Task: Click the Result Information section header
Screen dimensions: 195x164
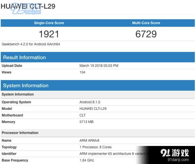Action: [97, 57]
